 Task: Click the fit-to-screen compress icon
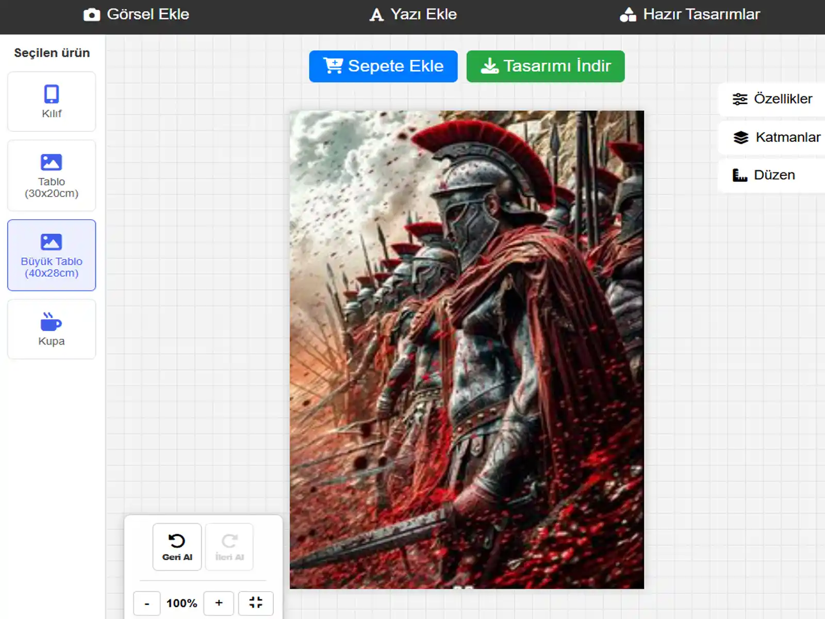pyautogui.click(x=256, y=603)
